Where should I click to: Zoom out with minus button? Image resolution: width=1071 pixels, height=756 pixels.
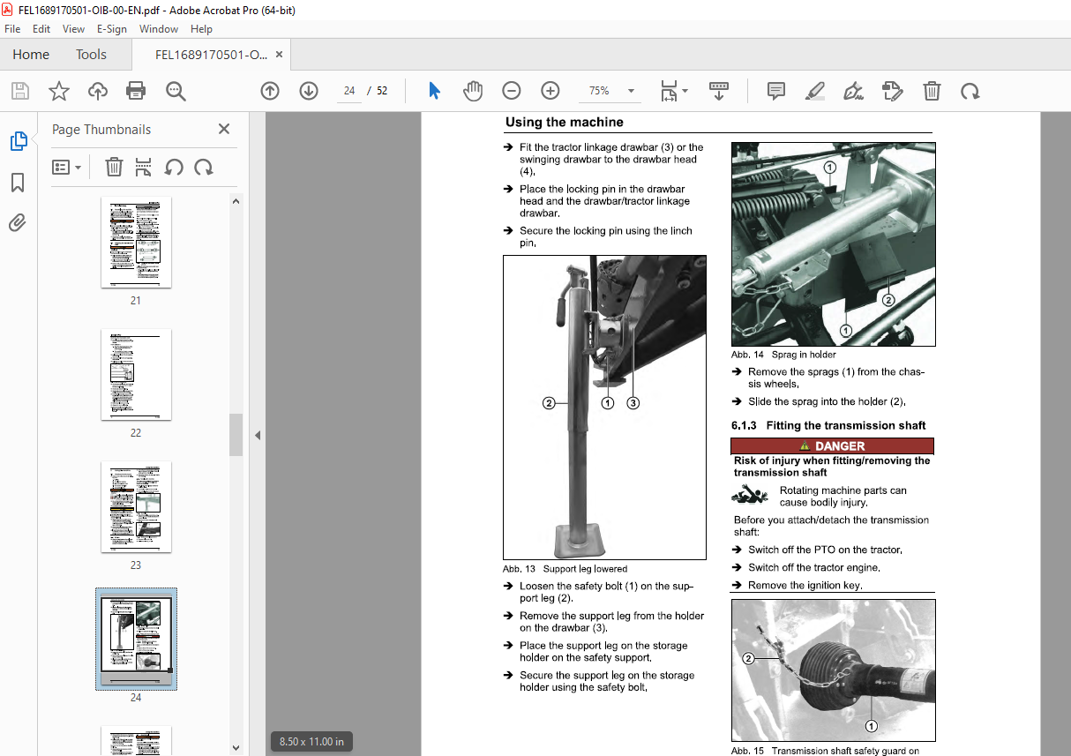tap(512, 91)
